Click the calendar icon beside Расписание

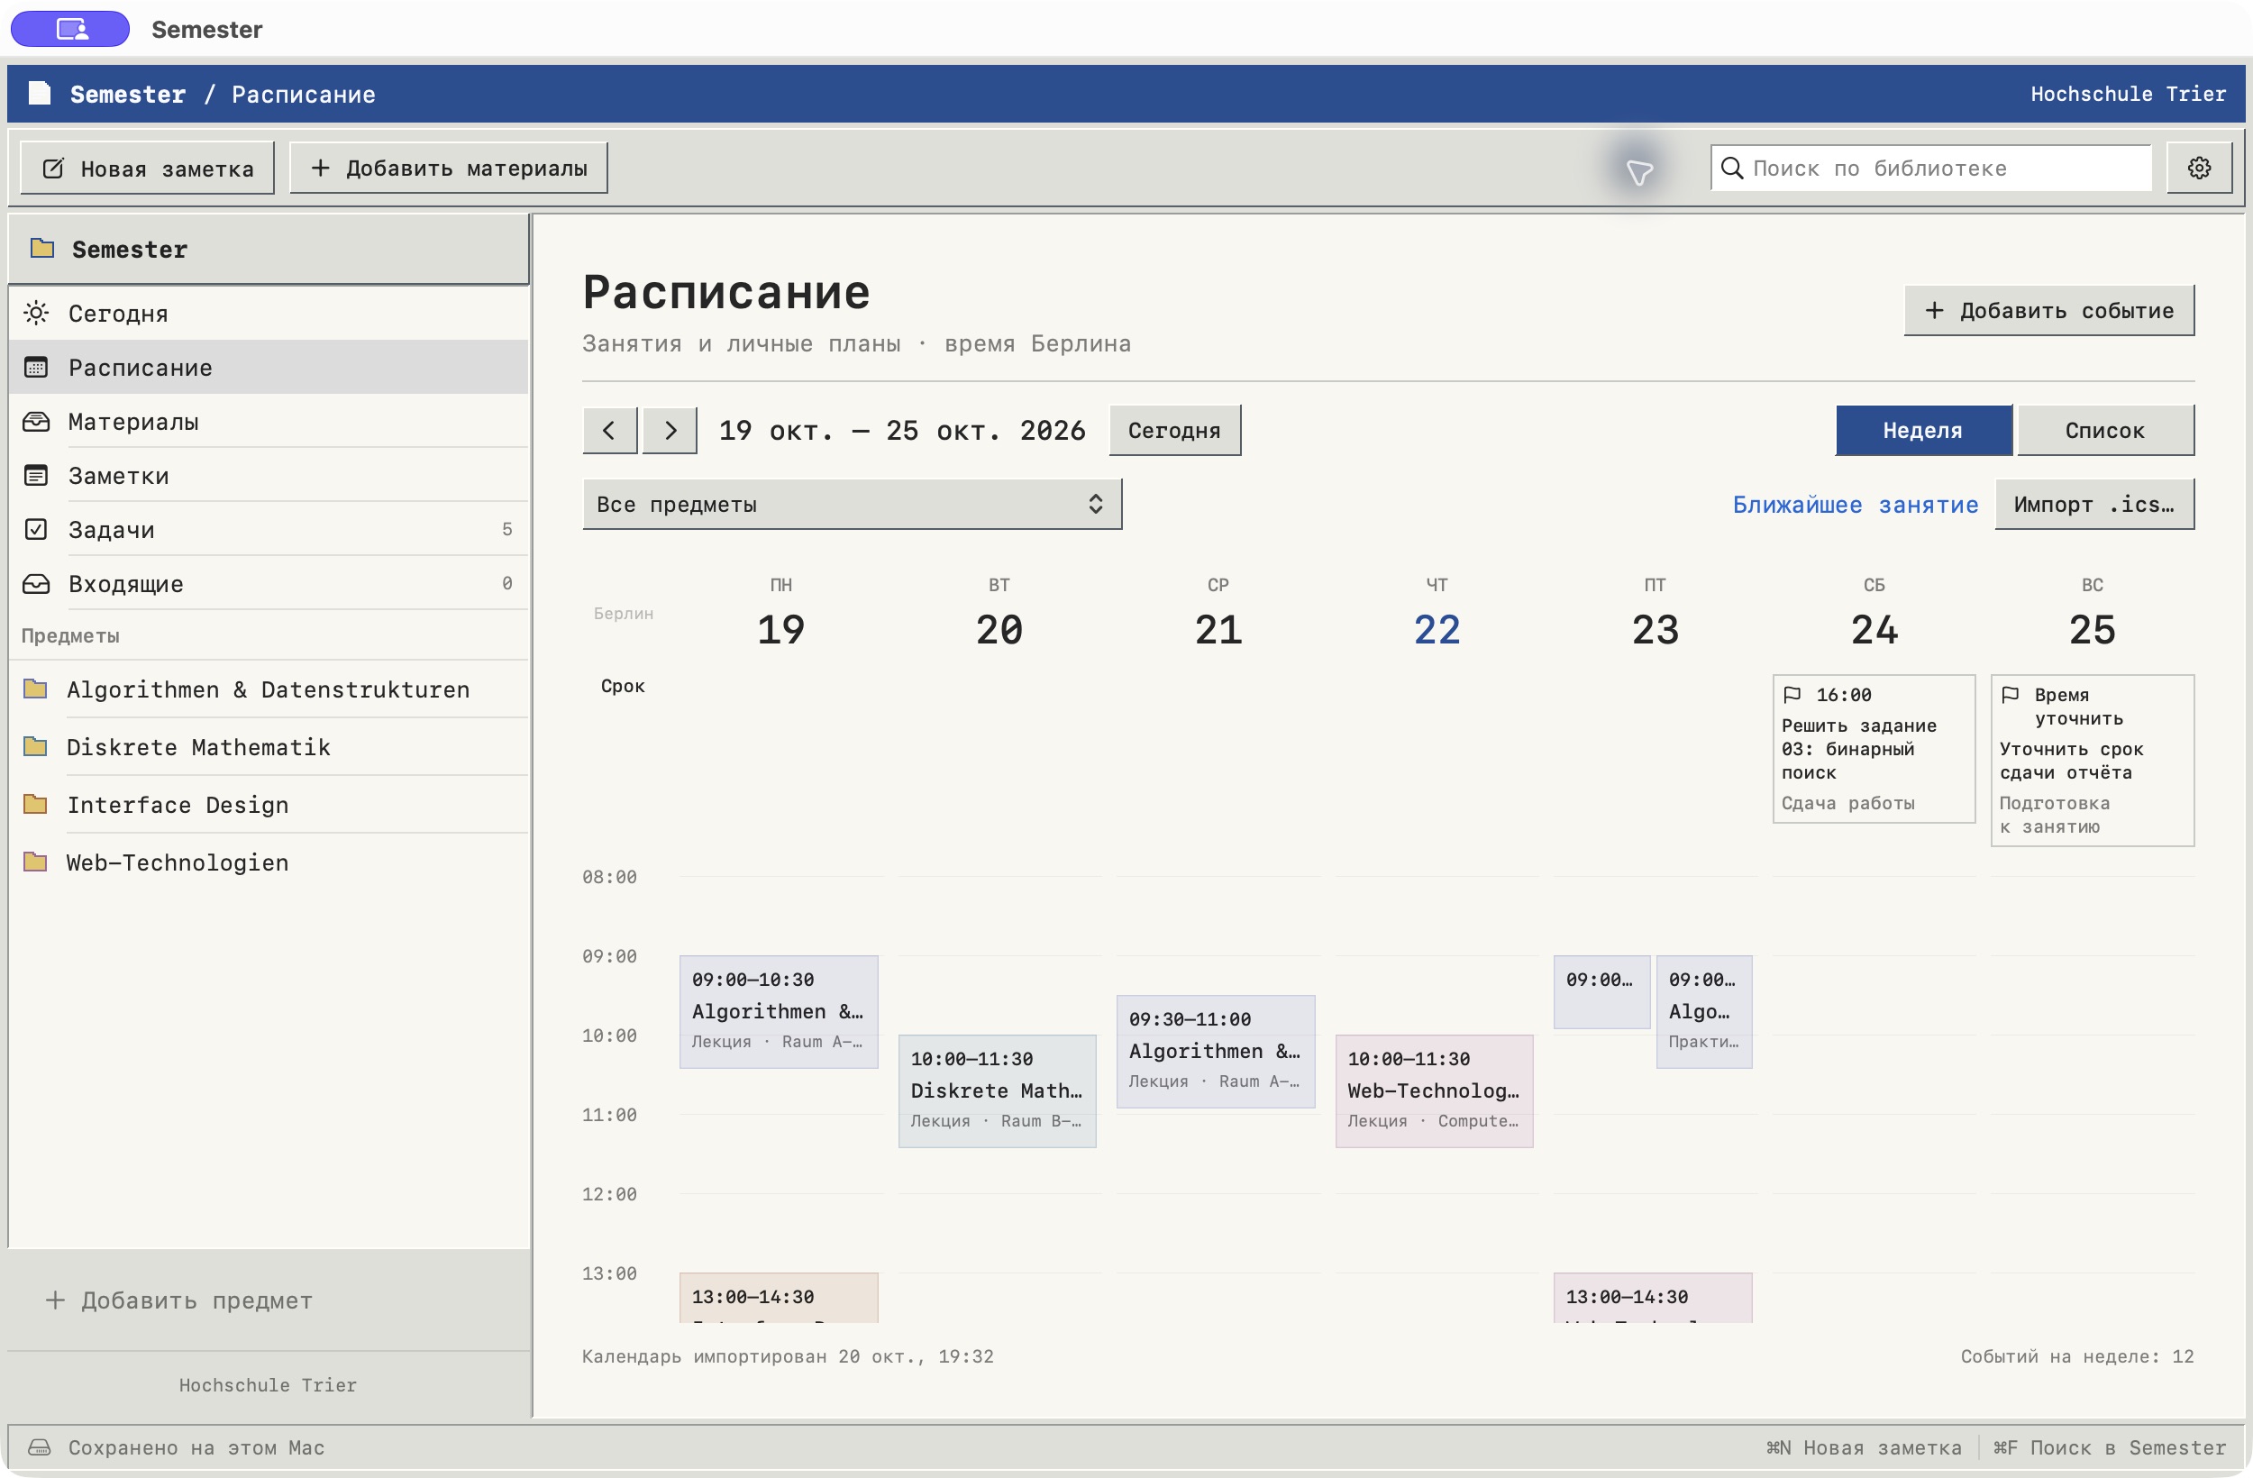(x=36, y=368)
